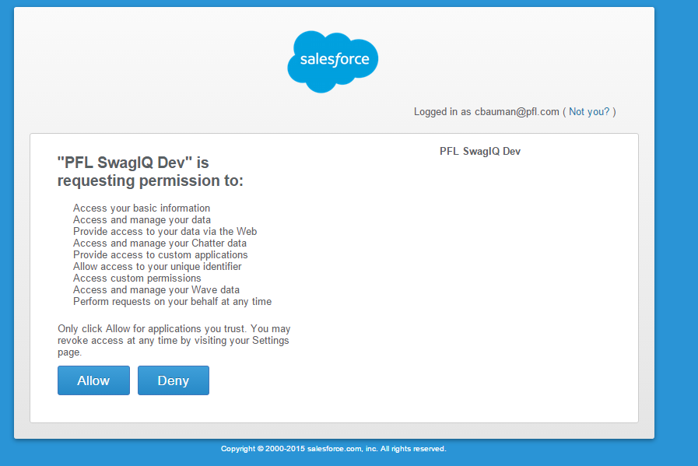
Task: Click 'Allow access to your unique identifier'
Action: [157, 266]
